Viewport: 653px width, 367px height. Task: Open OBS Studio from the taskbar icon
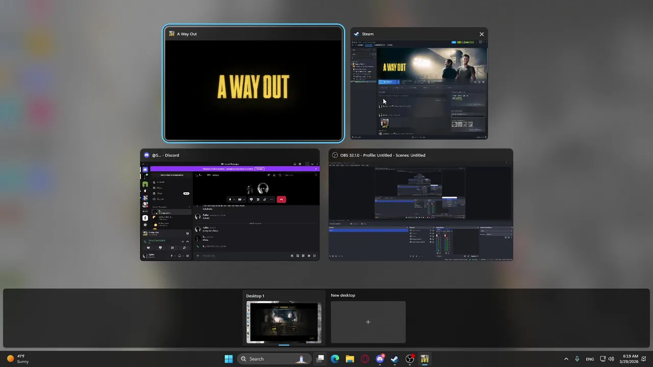pyautogui.click(x=409, y=359)
